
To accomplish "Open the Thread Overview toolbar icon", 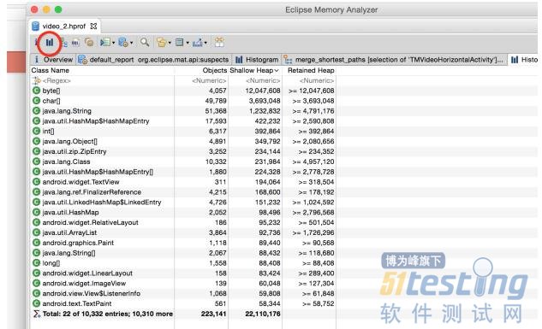I will 89,43.
